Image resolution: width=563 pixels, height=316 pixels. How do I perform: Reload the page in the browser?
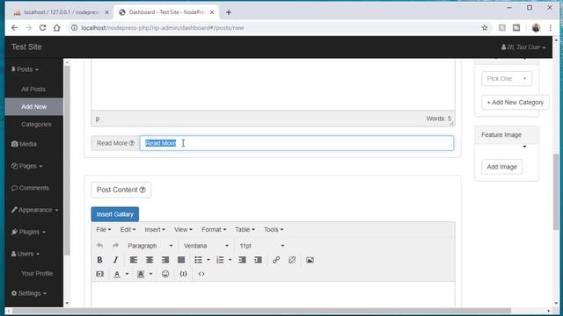42,28
